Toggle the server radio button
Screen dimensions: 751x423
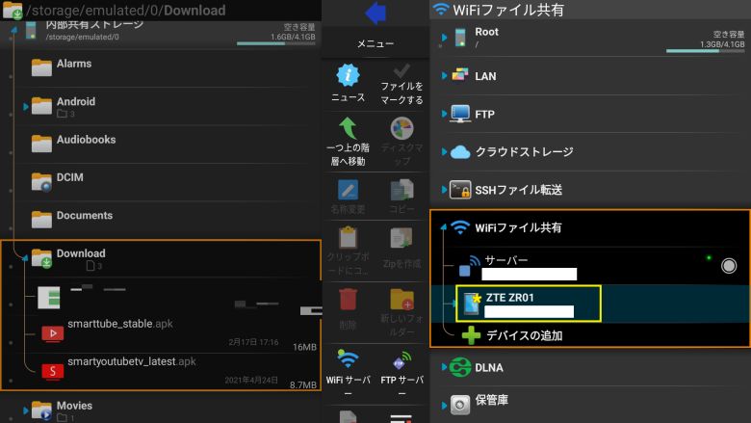point(729,265)
